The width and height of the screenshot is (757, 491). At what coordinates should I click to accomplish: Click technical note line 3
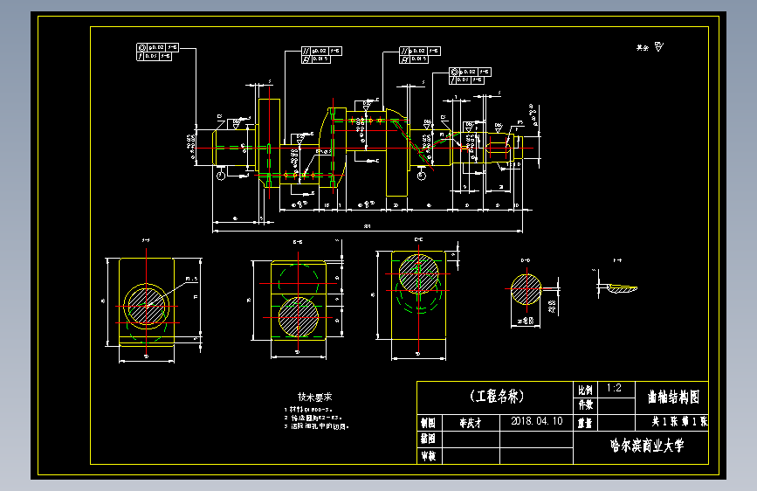pyautogui.click(x=316, y=426)
